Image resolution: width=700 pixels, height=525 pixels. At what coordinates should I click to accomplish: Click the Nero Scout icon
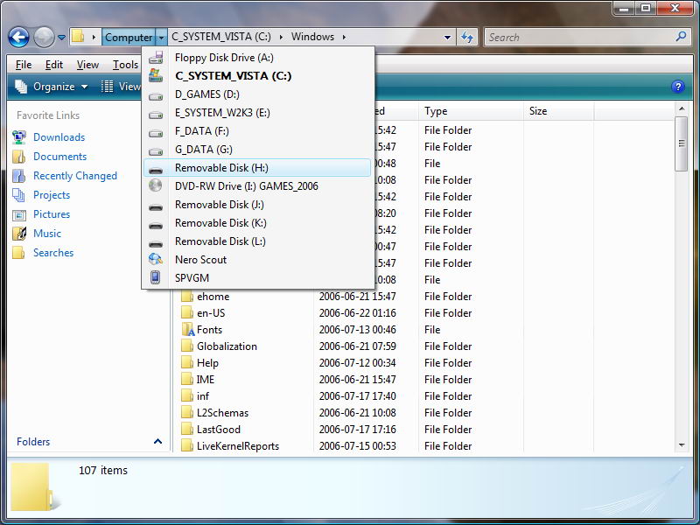pos(156,259)
